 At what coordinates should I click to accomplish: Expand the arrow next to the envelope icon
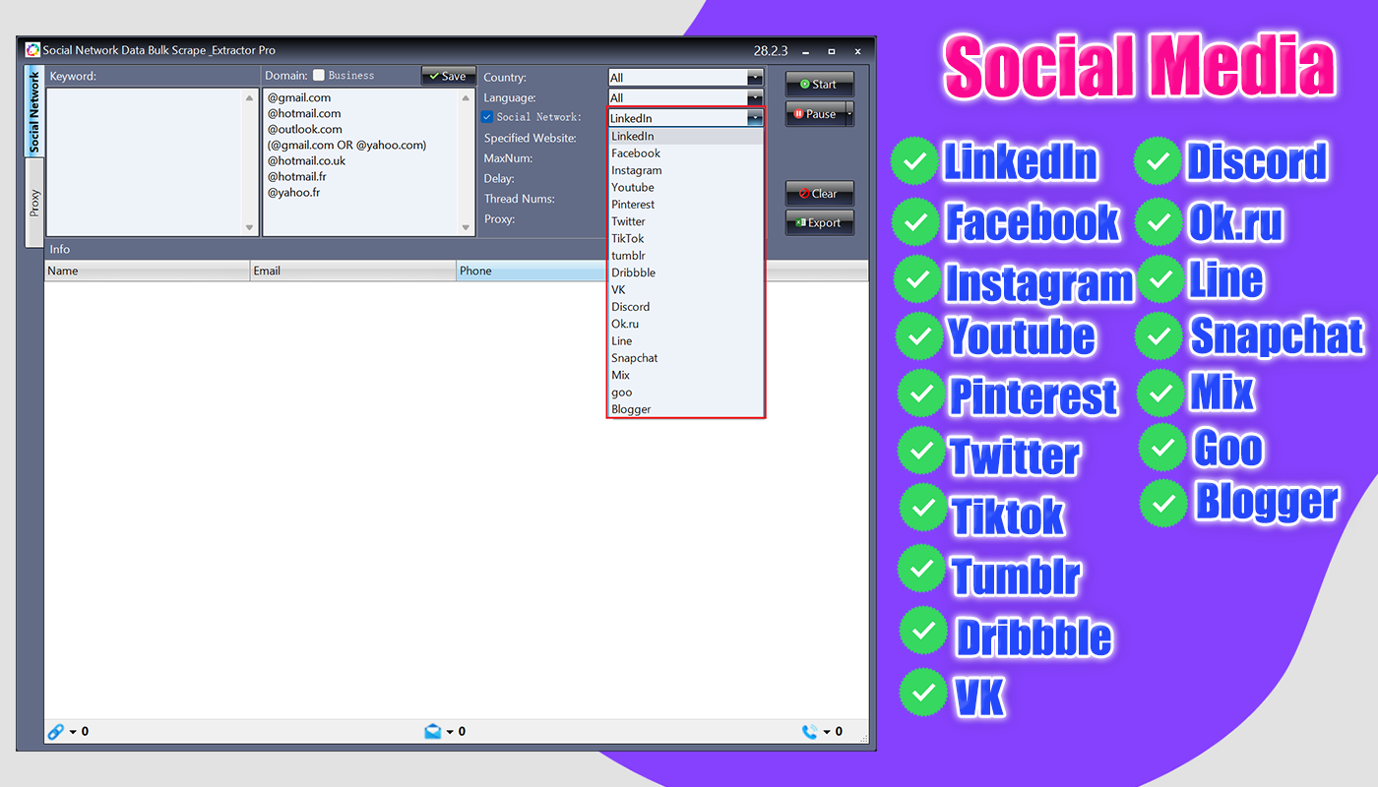click(450, 732)
